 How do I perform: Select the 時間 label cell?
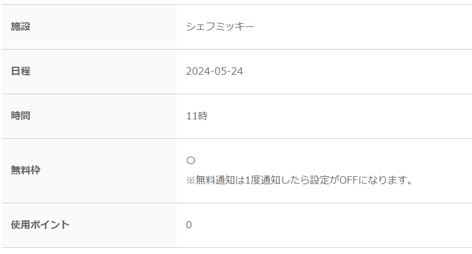pyautogui.click(x=90, y=116)
